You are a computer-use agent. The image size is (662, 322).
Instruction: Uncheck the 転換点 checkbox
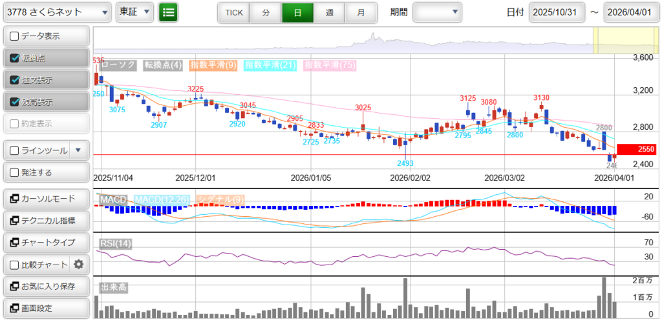coord(15,58)
